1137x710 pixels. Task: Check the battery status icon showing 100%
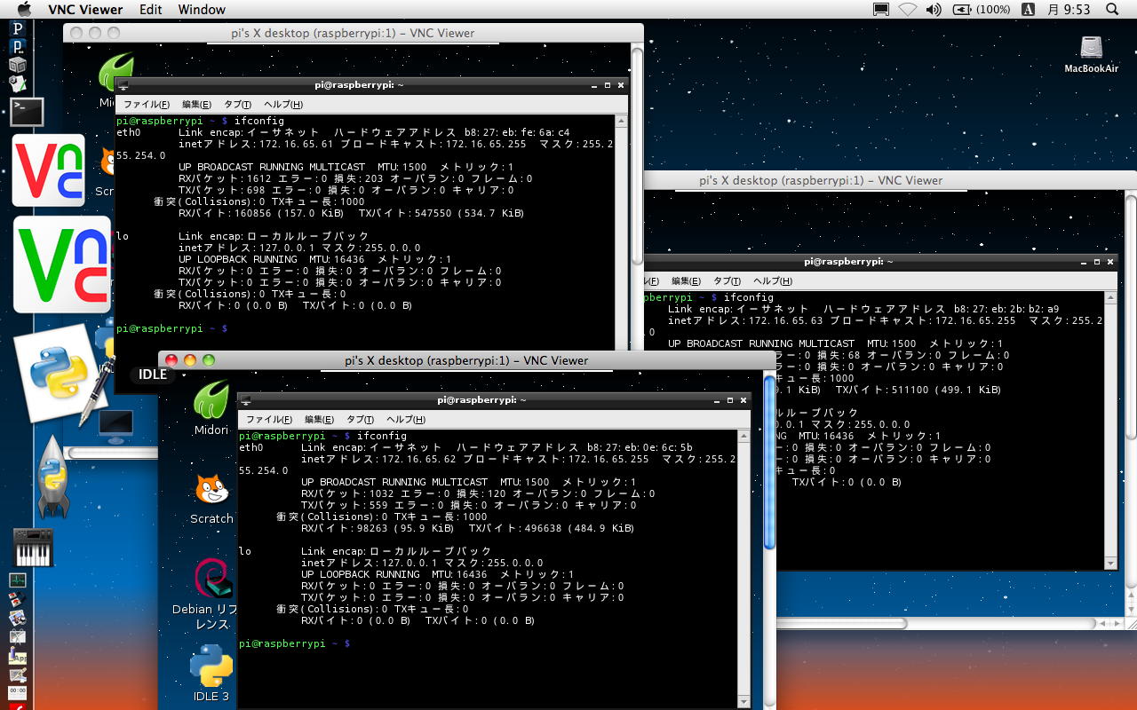[x=981, y=10]
